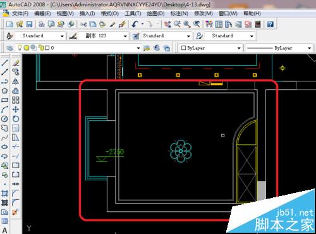Image resolution: width=316 pixels, height=234 pixels.
Task: Select the Rectangle drawing tool
Action: [x=4, y=100]
